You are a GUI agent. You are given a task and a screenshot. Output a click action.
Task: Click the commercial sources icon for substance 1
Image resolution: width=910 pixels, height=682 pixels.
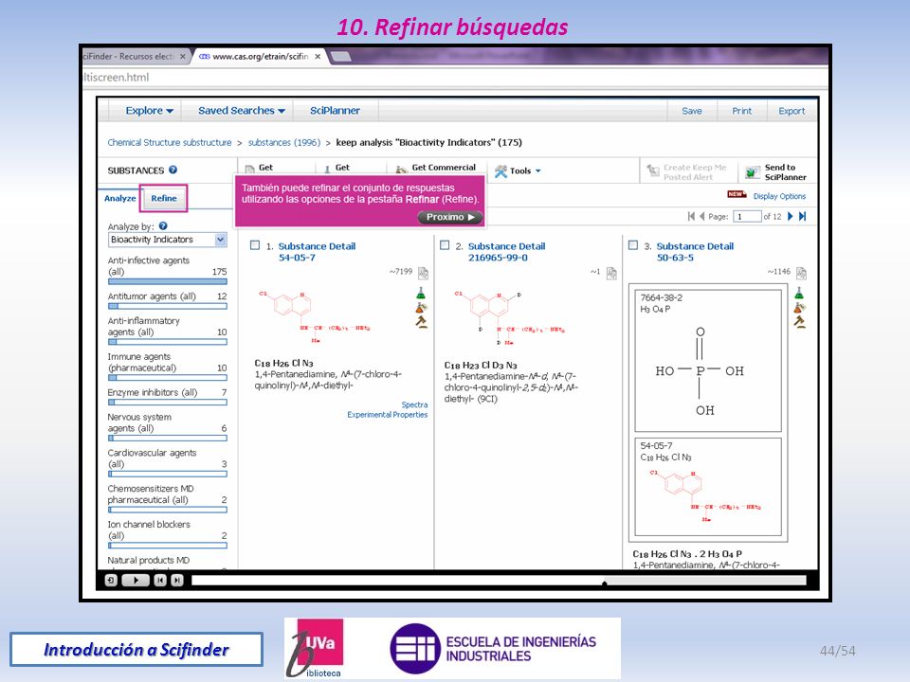421,307
